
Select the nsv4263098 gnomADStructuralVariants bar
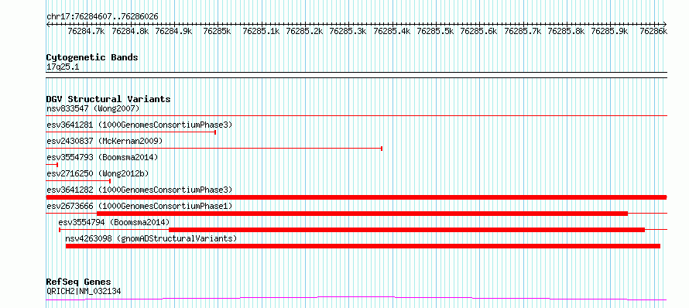(x=363, y=246)
